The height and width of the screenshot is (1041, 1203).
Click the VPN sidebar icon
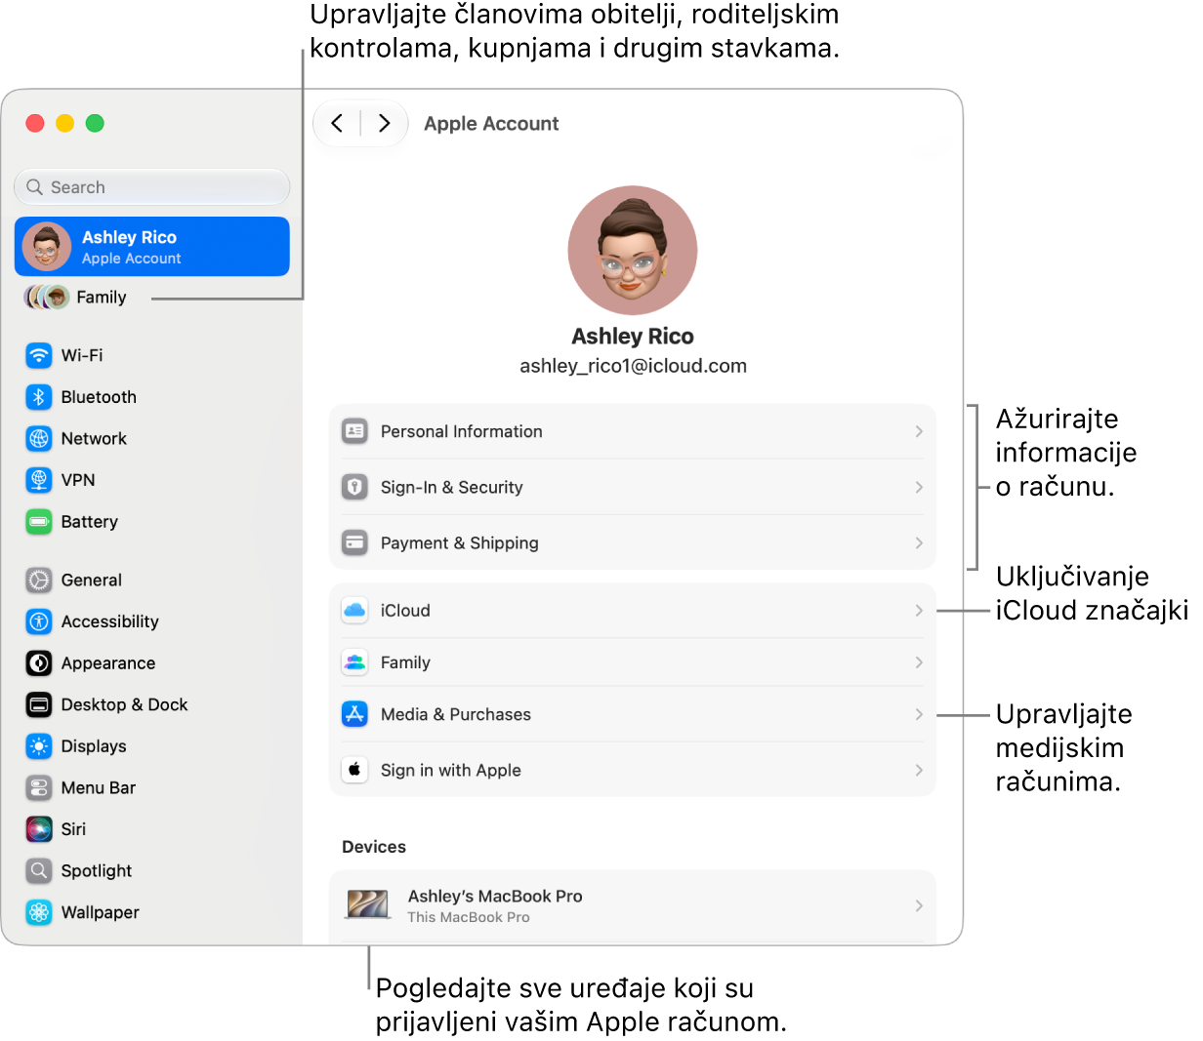coord(39,480)
